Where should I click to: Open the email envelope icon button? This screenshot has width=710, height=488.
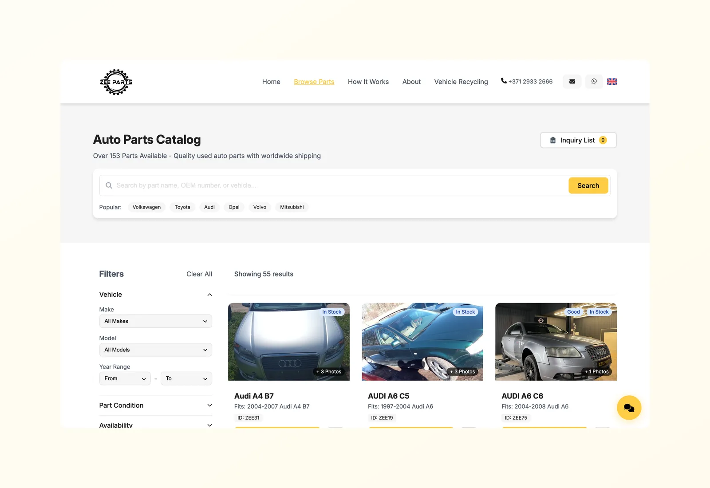(572, 82)
